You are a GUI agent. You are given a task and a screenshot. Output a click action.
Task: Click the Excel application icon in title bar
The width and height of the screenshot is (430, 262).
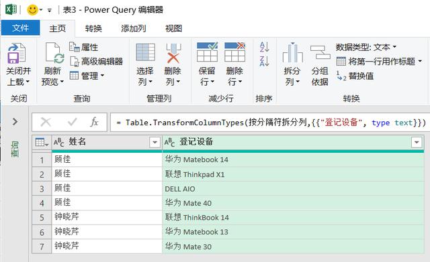[11, 9]
